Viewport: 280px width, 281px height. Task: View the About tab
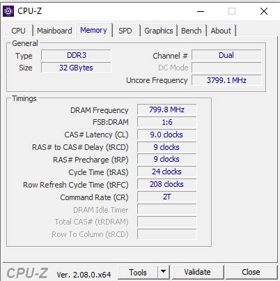(x=221, y=31)
